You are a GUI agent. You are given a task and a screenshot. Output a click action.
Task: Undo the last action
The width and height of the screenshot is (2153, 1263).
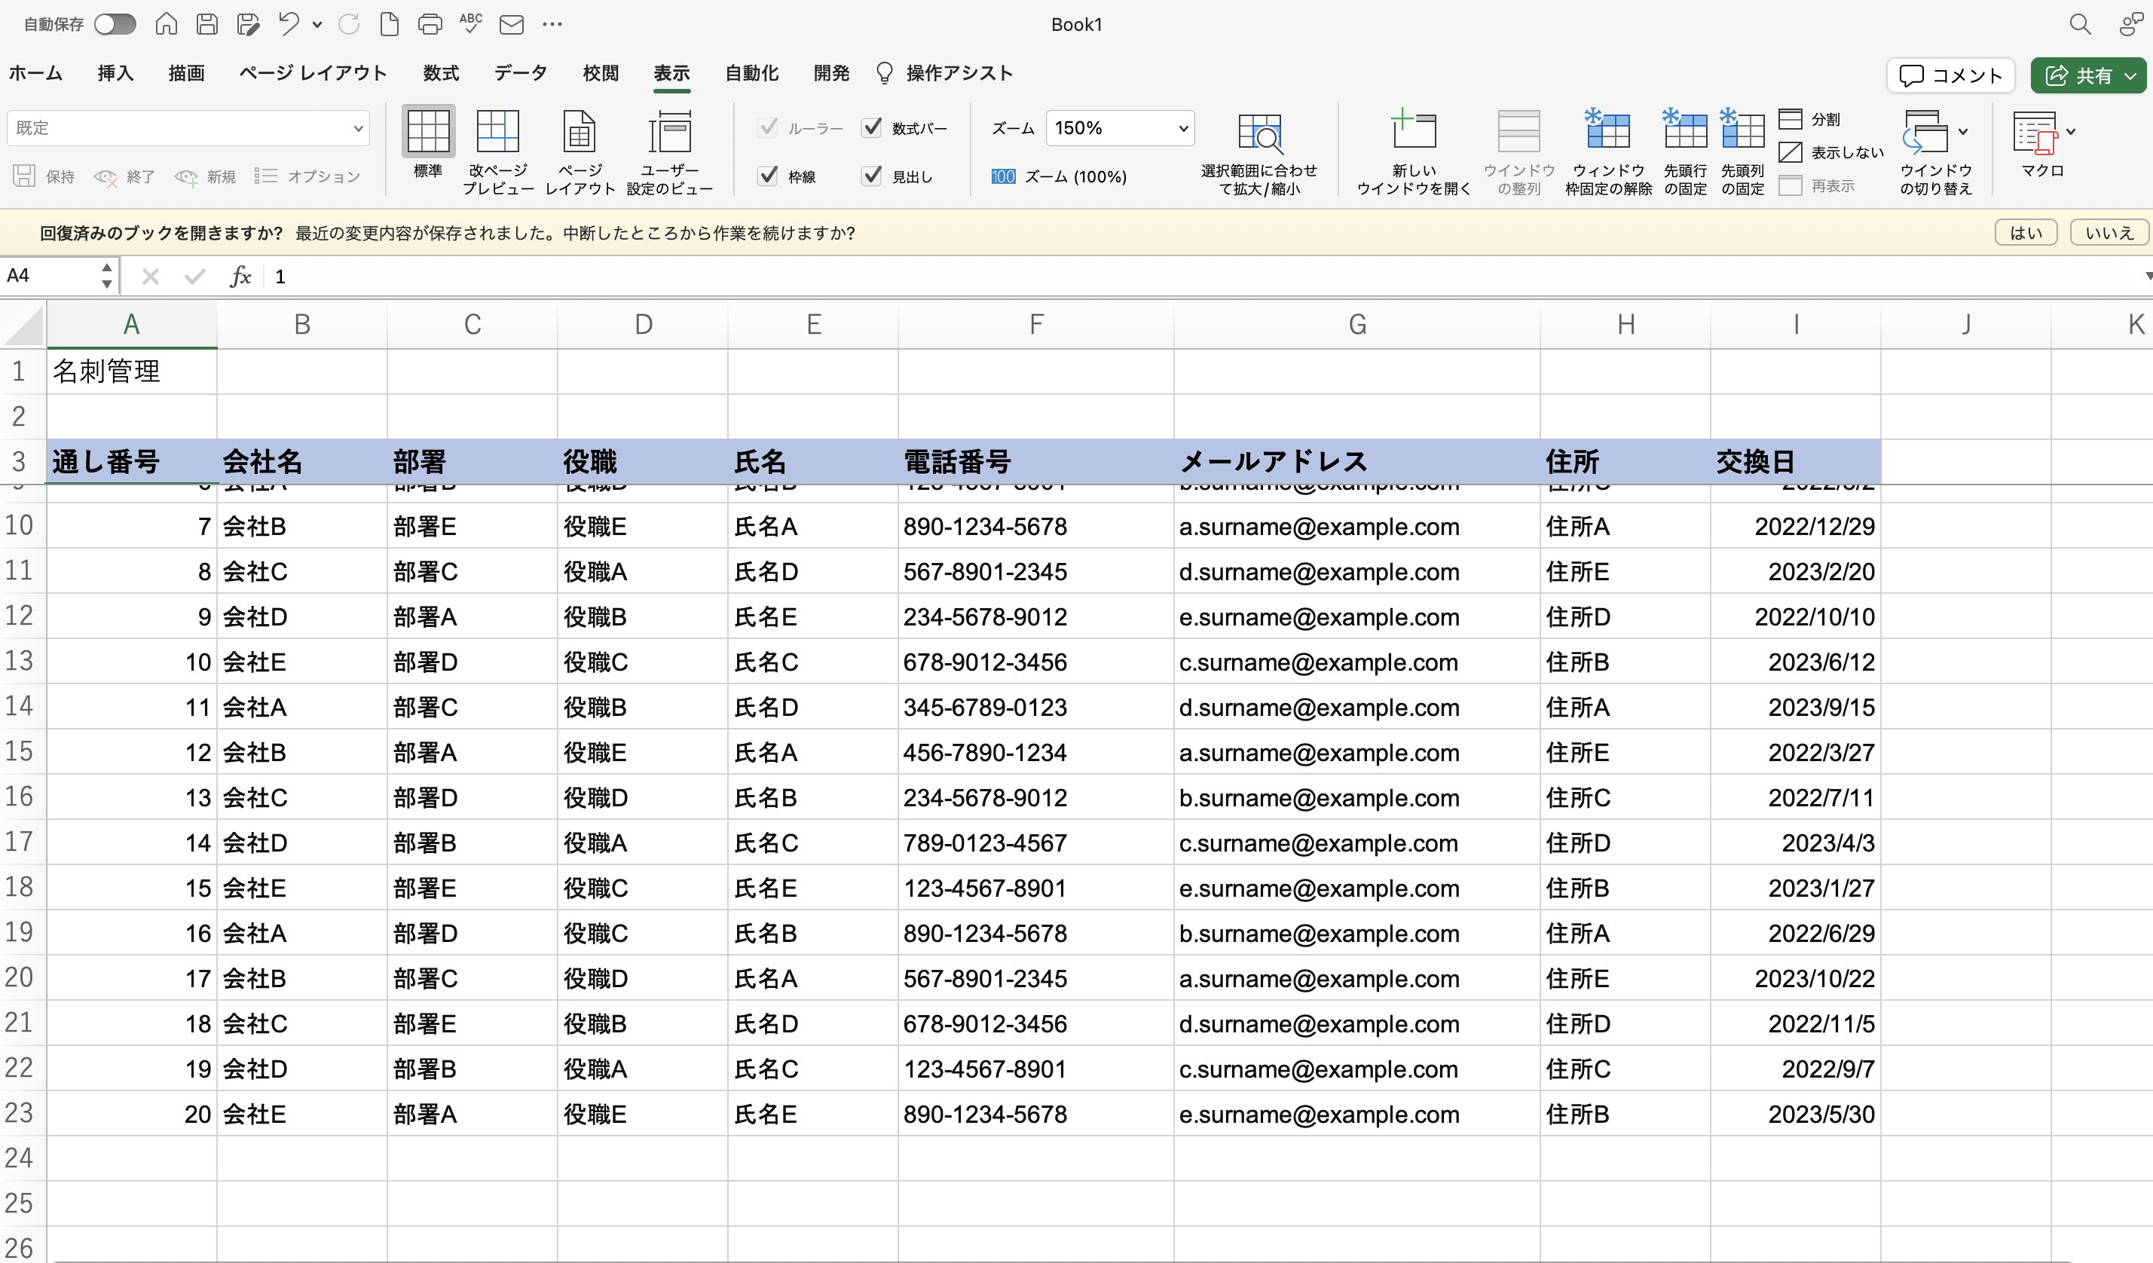coord(289,24)
